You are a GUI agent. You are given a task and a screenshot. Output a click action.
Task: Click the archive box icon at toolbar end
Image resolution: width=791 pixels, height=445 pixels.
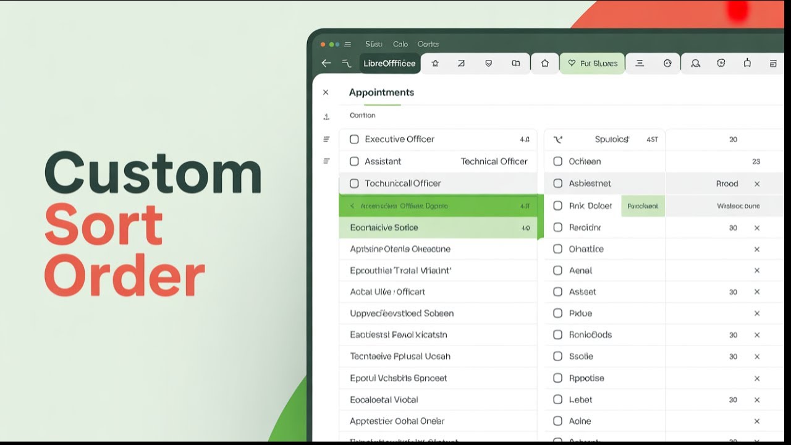[773, 63]
